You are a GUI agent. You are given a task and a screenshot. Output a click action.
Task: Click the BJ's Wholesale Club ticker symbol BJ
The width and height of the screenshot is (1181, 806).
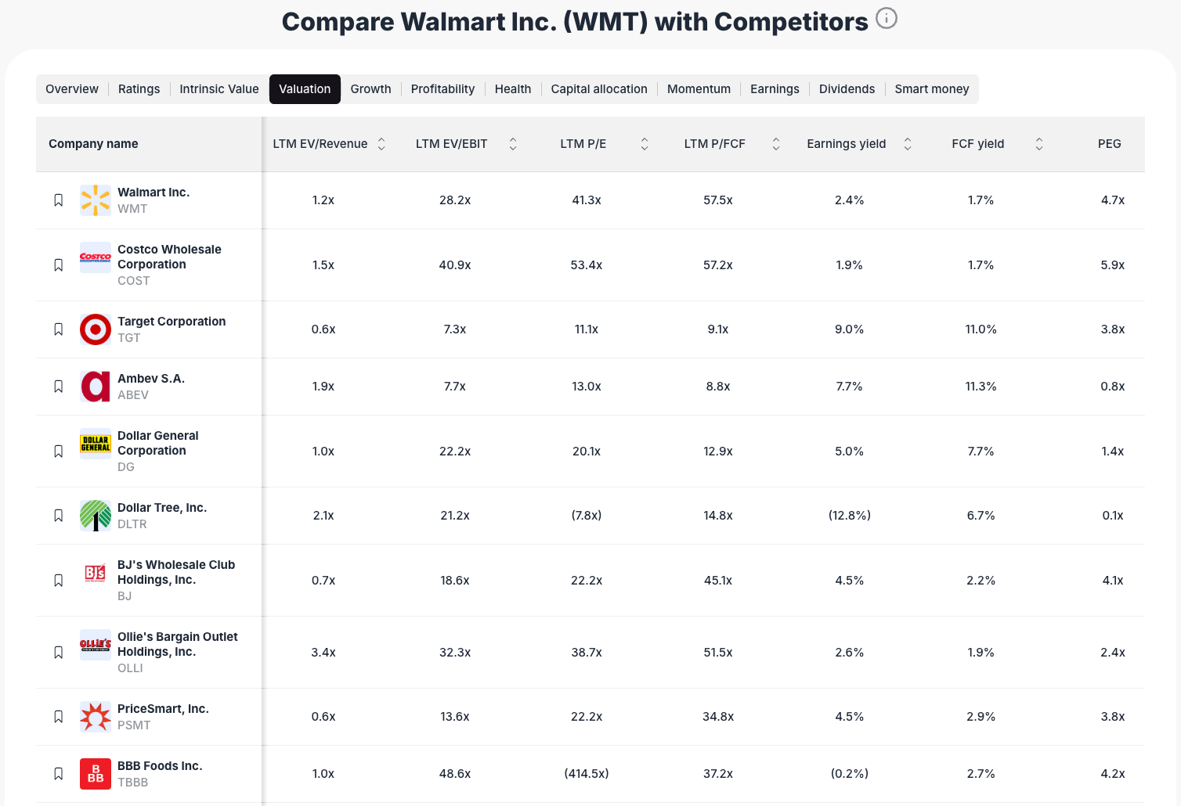125,596
